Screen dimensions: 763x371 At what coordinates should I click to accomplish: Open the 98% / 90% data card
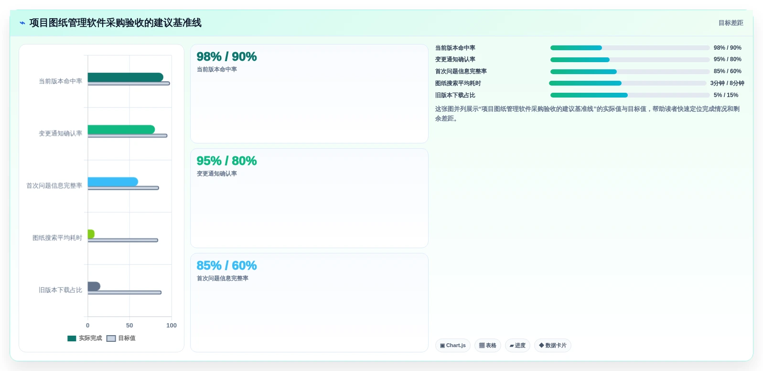309,94
